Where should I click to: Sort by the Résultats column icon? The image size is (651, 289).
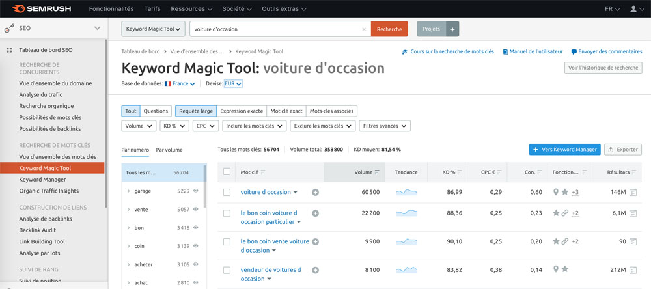tap(634, 172)
